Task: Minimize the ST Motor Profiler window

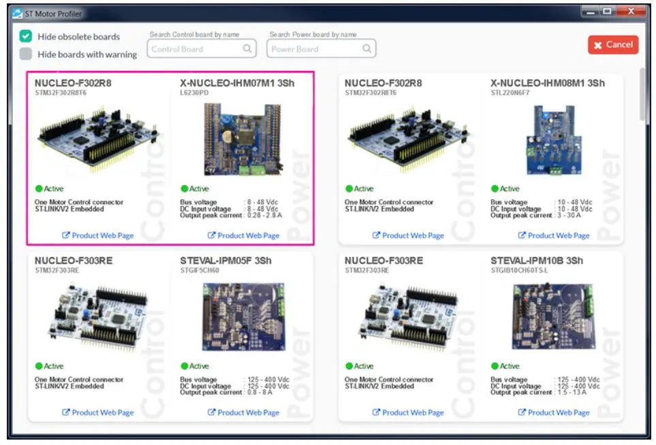Action: (x=591, y=12)
